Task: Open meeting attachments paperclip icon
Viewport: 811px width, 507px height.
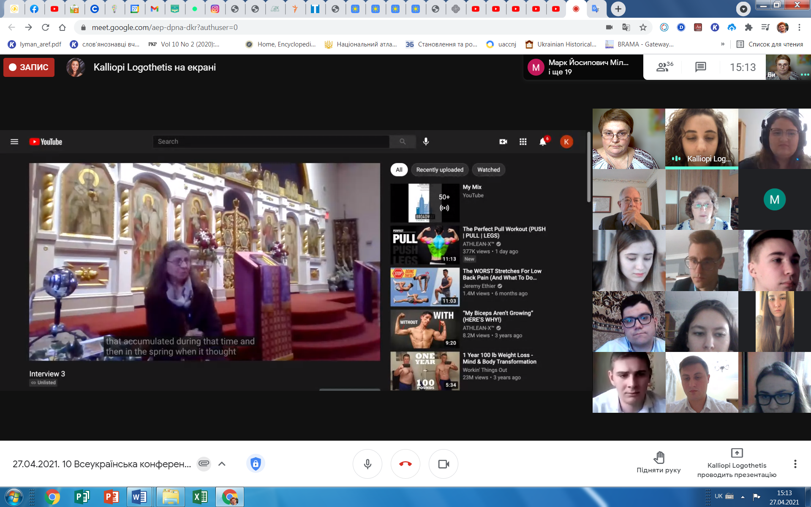Action: pyautogui.click(x=204, y=464)
